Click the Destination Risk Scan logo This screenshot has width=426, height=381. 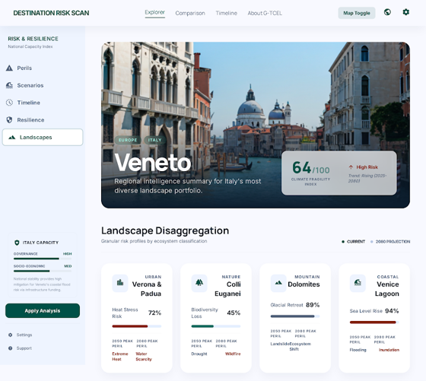51,13
